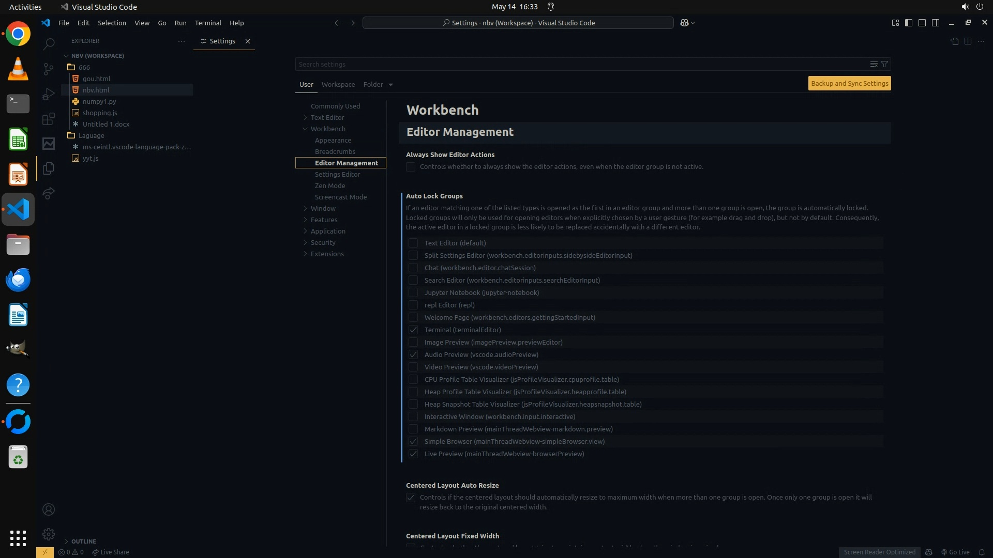Click Open Settings JSON icon
Image resolution: width=993 pixels, height=558 pixels.
click(x=954, y=41)
